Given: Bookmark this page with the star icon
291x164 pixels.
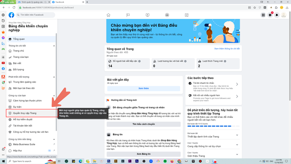Looking at the screenshot, I should coord(255,7).
